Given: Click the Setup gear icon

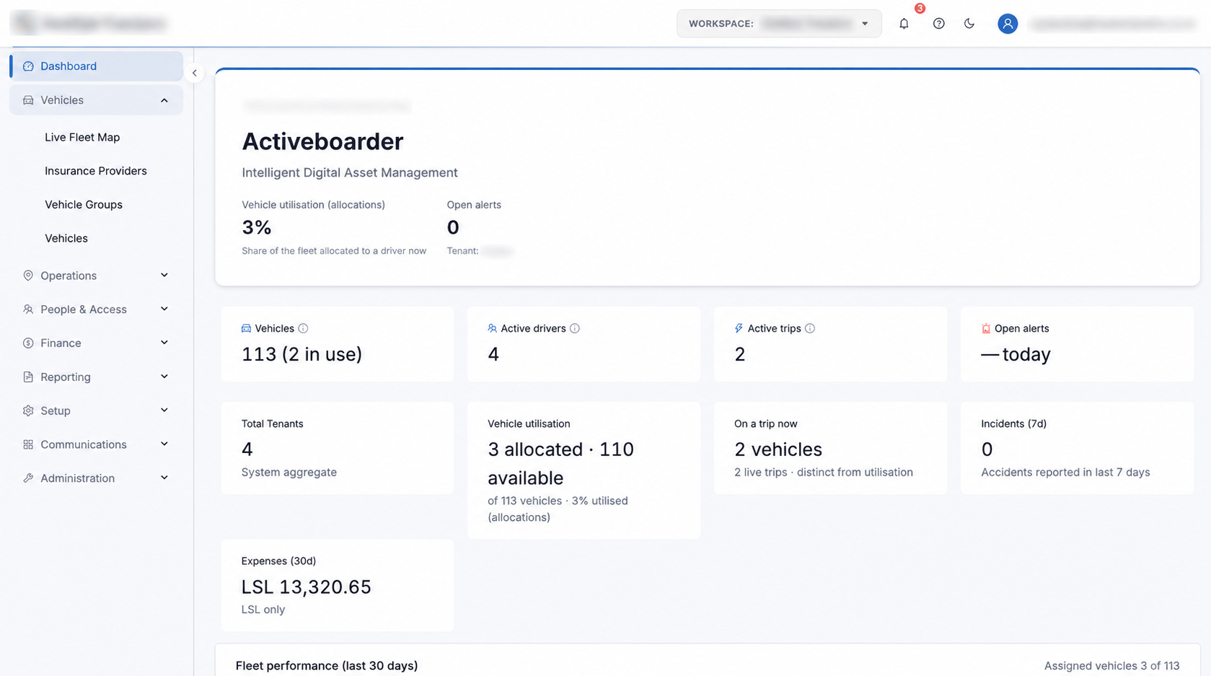Looking at the screenshot, I should pyautogui.click(x=28, y=411).
